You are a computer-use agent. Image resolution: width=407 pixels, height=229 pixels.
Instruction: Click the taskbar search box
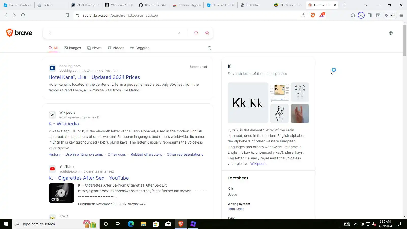[x=56, y=224]
